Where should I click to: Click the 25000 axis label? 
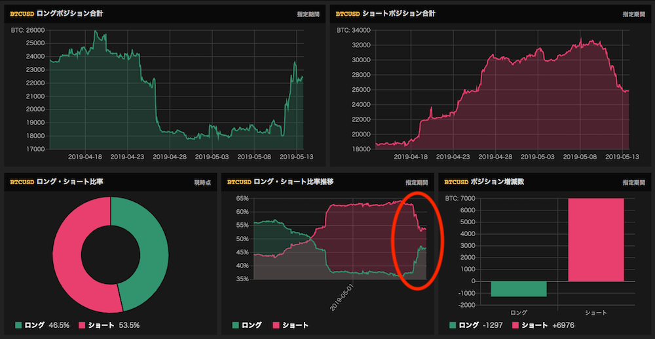coord(35,43)
